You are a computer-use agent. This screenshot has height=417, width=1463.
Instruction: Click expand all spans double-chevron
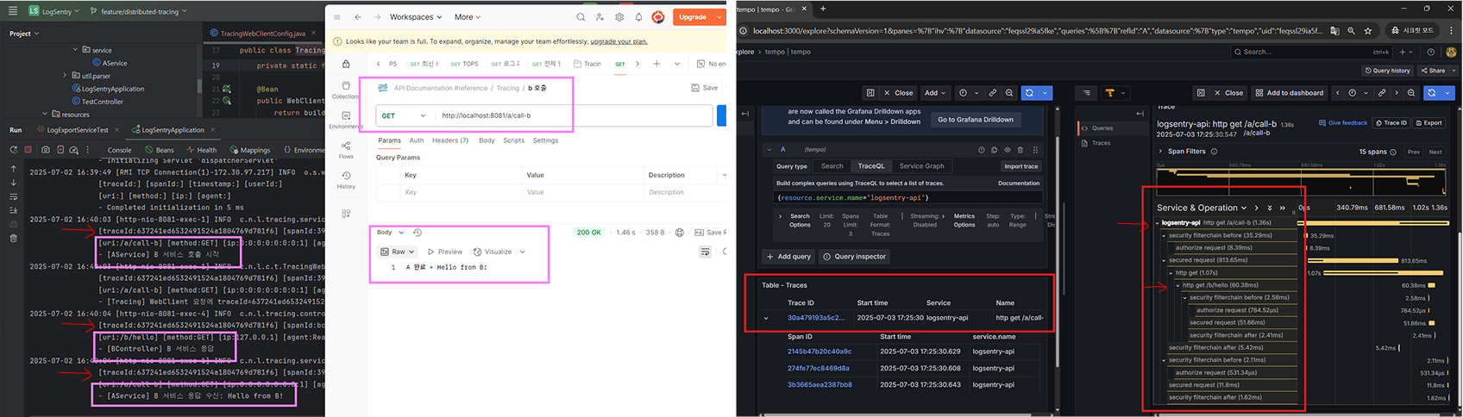click(1269, 208)
